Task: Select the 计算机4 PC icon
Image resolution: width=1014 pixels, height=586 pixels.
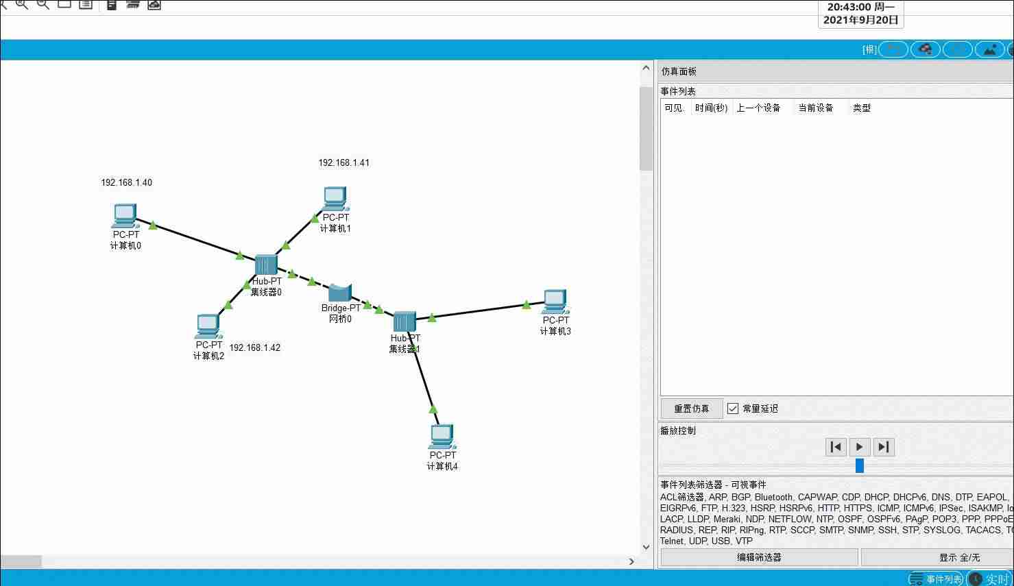Action: click(x=442, y=437)
